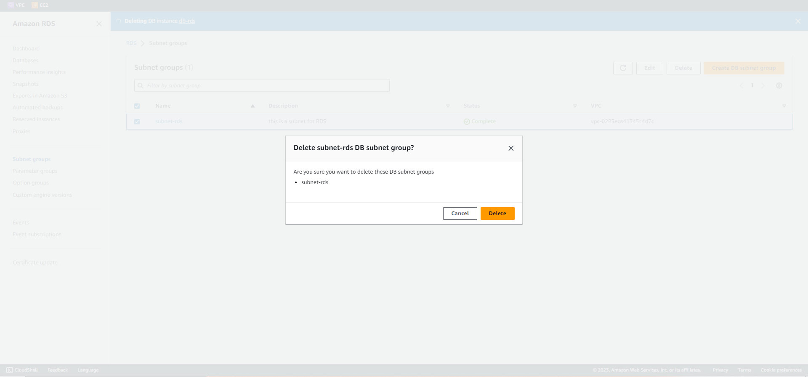Open the VPC ID link in table
The image size is (808, 377).
click(x=622, y=121)
